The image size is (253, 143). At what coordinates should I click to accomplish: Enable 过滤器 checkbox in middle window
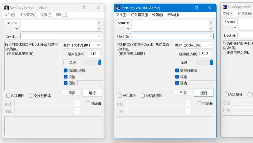200,104
